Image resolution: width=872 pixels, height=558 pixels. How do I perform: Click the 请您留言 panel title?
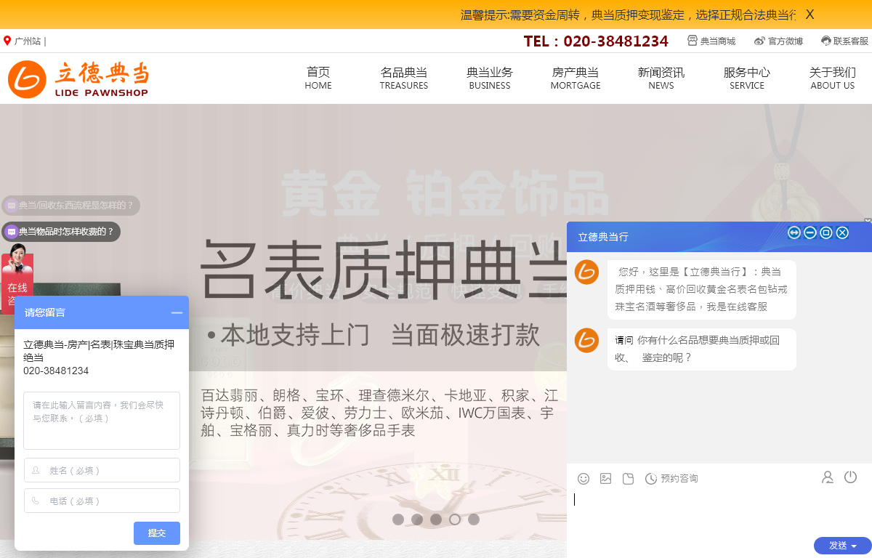point(45,312)
